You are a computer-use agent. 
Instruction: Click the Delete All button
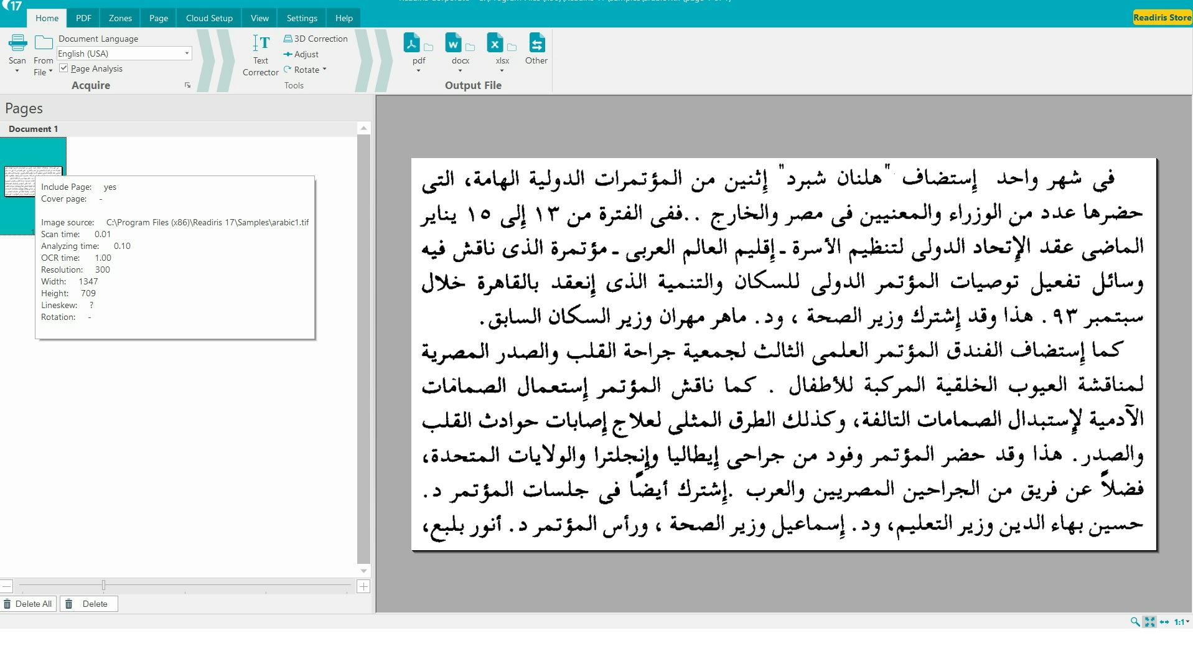(x=28, y=604)
